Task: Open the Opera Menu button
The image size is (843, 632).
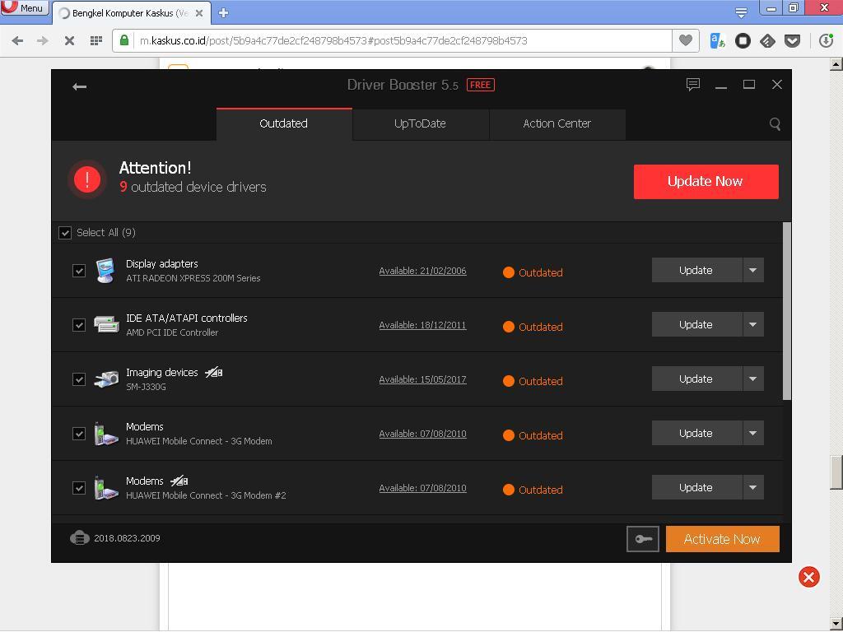Action: [24, 7]
